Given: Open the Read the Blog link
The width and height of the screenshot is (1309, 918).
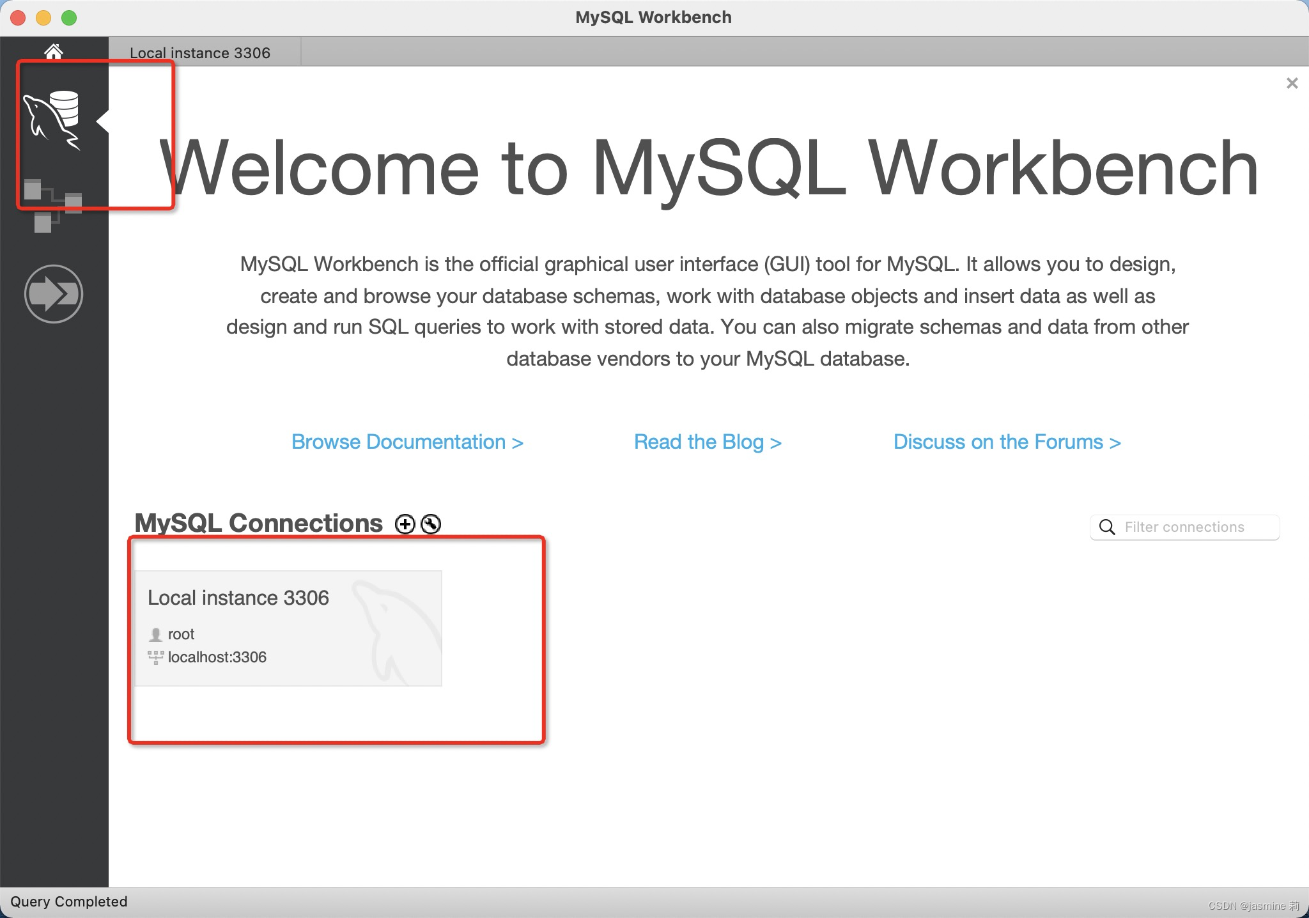Looking at the screenshot, I should [x=707, y=441].
